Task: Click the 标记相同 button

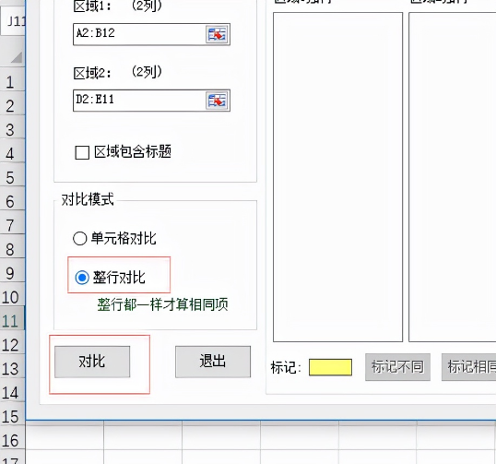Action: [468, 367]
